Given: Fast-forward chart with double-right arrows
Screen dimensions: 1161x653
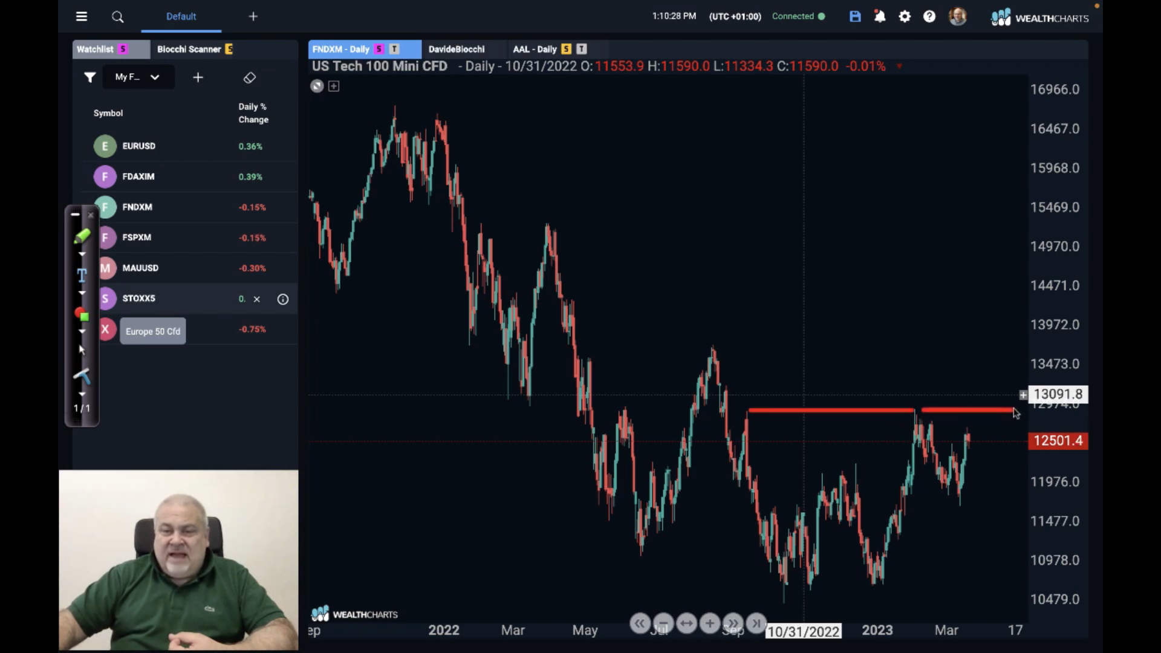Looking at the screenshot, I should pos(733,623).
